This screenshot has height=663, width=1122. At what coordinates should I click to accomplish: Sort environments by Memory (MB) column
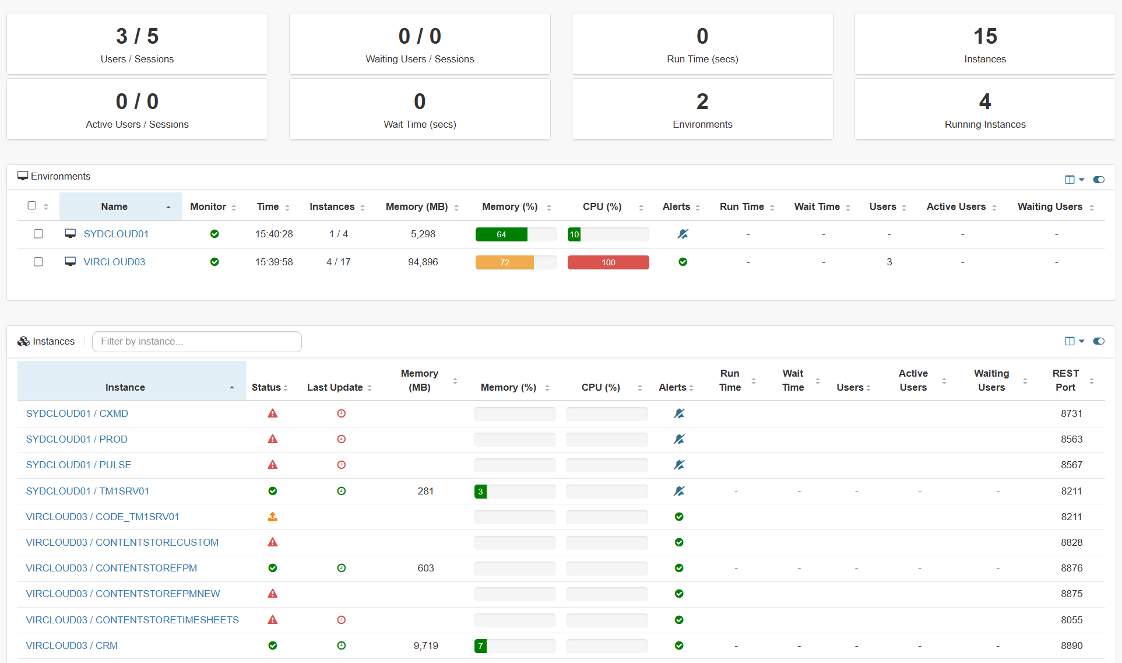click(422, 206)
